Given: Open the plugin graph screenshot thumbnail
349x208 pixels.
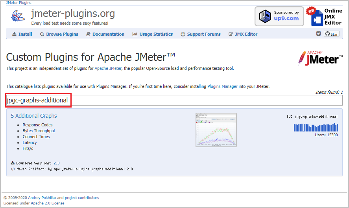Looking at the screenshot, I should point(216,130).
